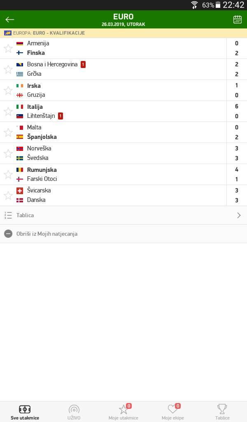Open the Moje utakmice tab
Viewport: 247px width, 422px height.
[x=123, y=412]
